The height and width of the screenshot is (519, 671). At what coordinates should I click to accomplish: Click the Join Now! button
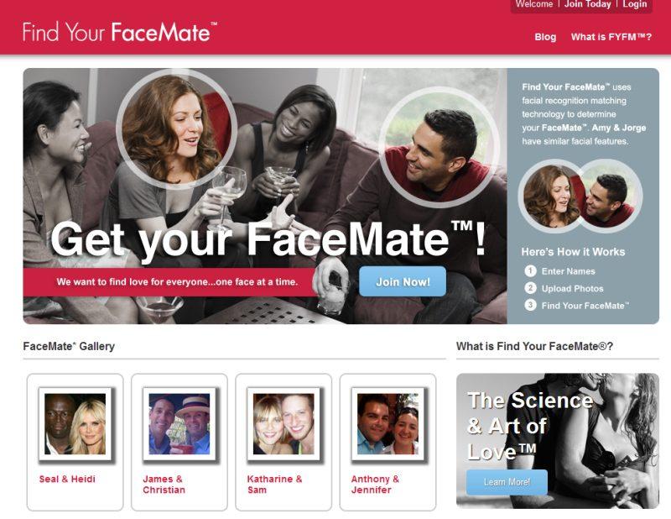click(403, 281)
